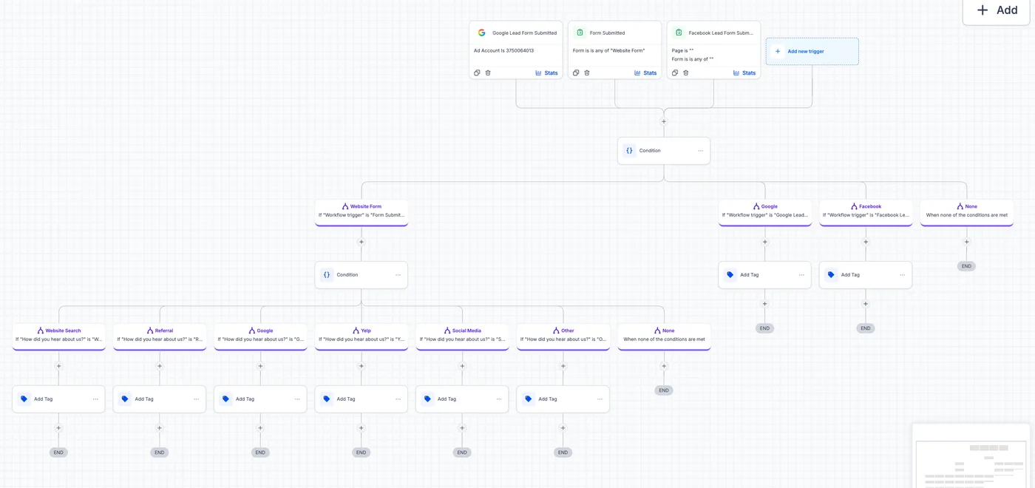
Task: Click the Google logo on the lead form trigger
Action: (481, 33)
